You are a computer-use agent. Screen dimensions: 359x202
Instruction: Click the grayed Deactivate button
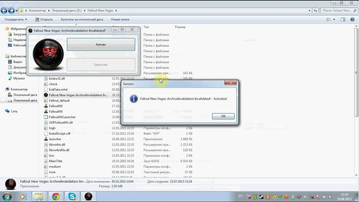tap(101, 65)
